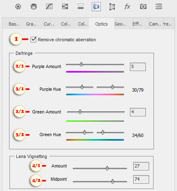Viewport: 177px width, 191px height.
Task: Select the fx Effects icon
Action: tap(128, 7)
